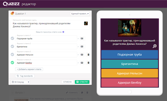
Task: Click the Вопрос 1 drag handle icon
Action: [x=13, y=93]
